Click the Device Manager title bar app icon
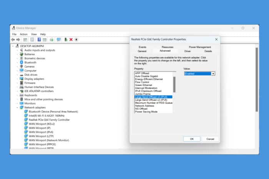Viewport: 269px width, 179px height. (14, 28)
